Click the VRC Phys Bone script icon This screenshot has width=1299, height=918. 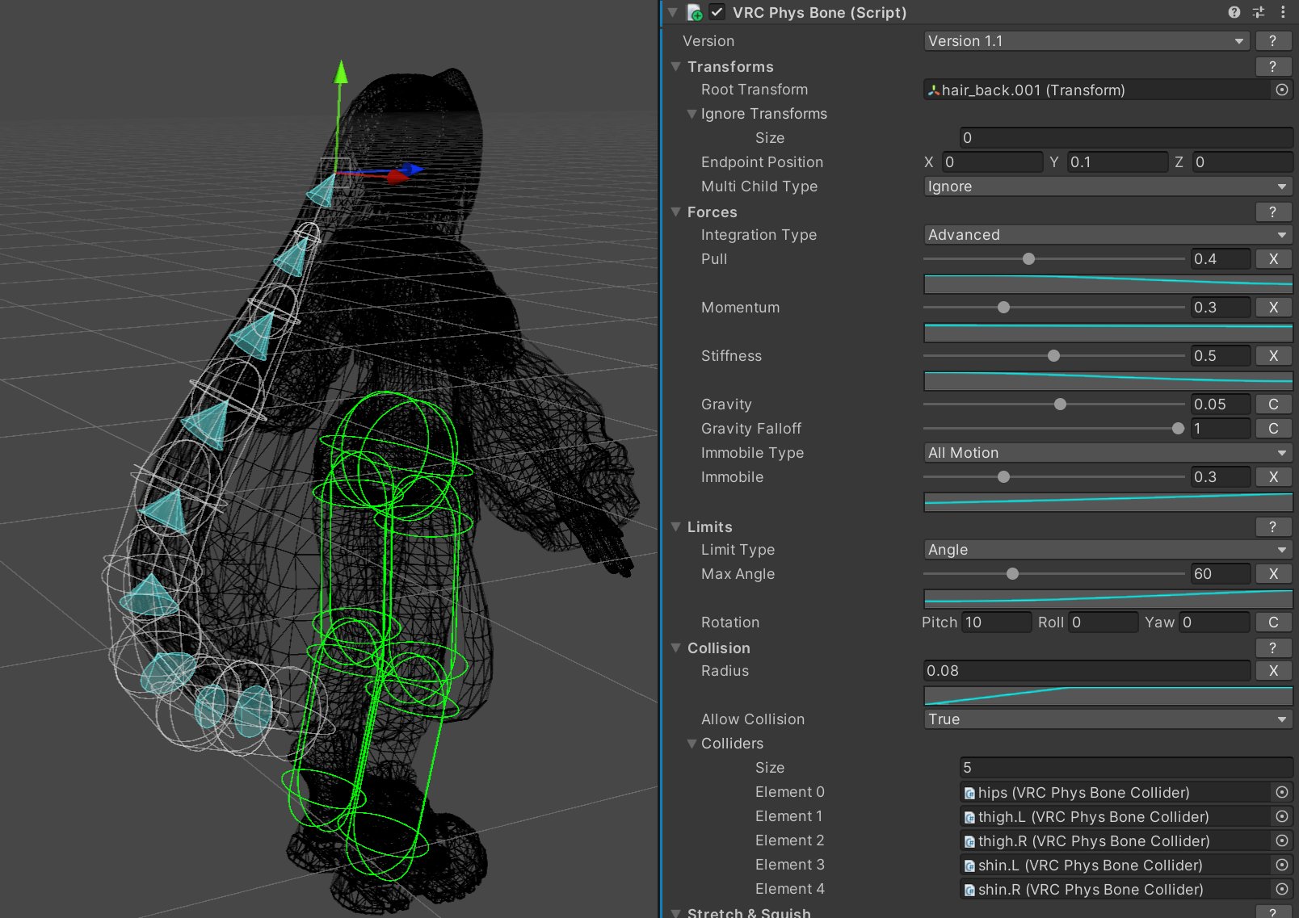point(694,12)
